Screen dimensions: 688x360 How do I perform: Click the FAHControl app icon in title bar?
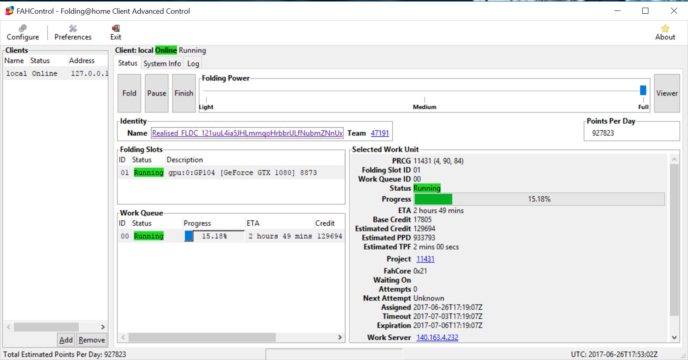(10, 11)
